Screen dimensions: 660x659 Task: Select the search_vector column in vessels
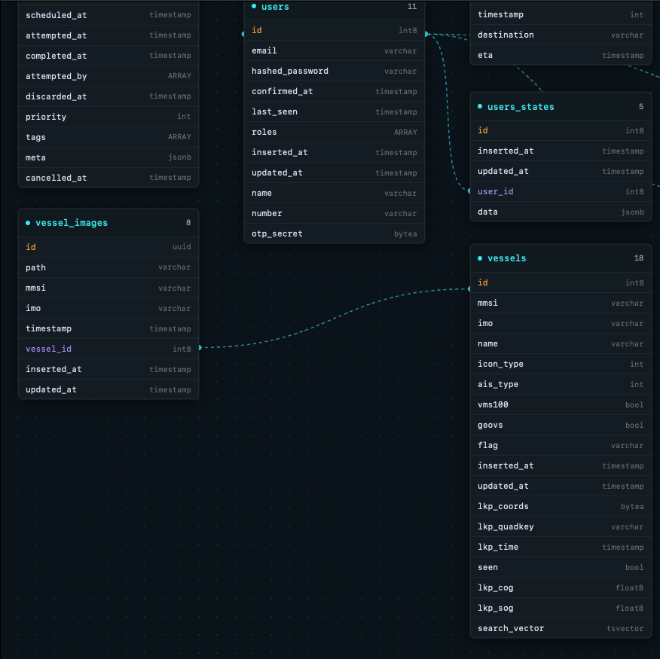pos(561,628)
